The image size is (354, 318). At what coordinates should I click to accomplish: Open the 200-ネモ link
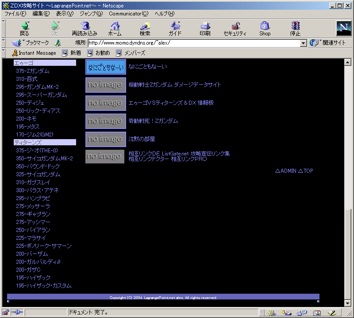click(26, 118)
